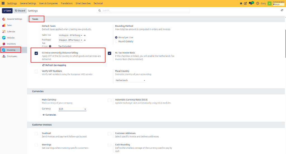Open Sales Tax dropdown
Image resolution: width=286 pixels, height=154 pixels.
pyautogui.click(x=70, y=35)
